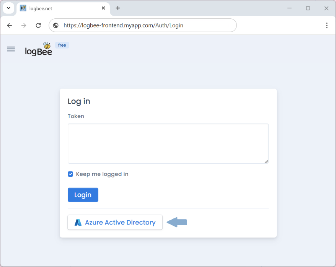Open the tab search chevron
The width and height of the screenshot is (336, 267).
pos(8,8)
